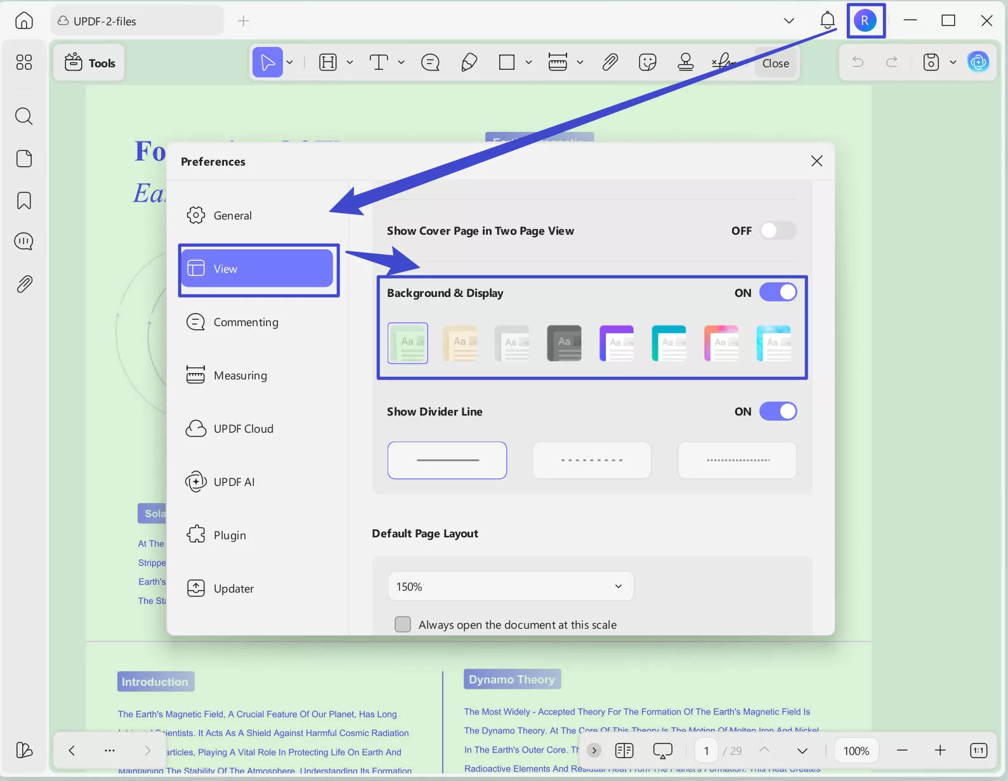
Task: Open the search panel in sidebar
Action: pos(24,116)
